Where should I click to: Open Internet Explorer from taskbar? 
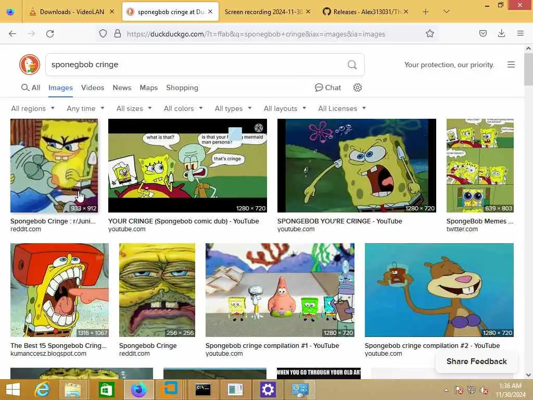43,390
